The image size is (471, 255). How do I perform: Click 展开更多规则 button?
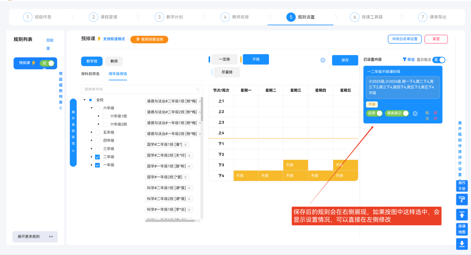(x=35, y=236)
